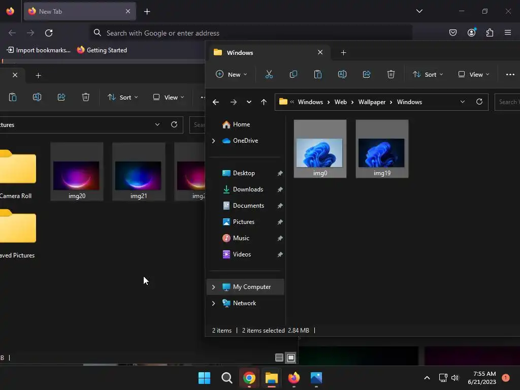Open Sort dropdown in Pictures explorer window
520x390 pixels.
point(123,97)
